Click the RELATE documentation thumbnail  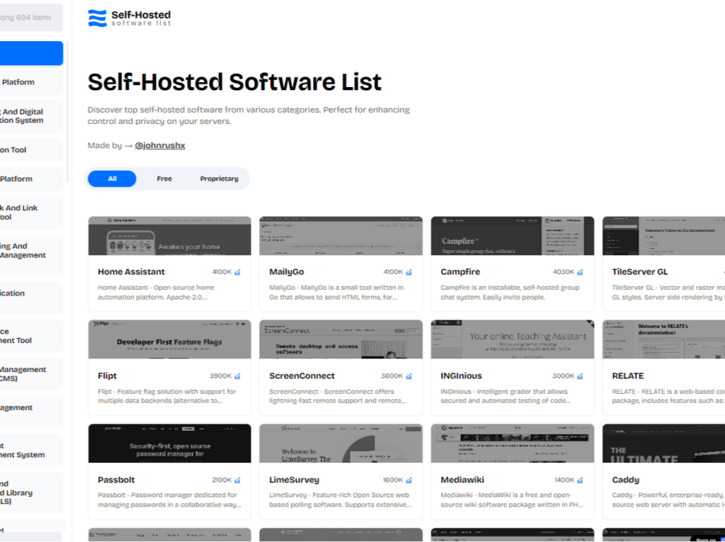(x=663, y=339)
